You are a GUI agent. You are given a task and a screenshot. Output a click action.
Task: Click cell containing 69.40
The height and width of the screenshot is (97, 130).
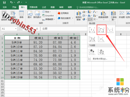[x=39, y=64]
